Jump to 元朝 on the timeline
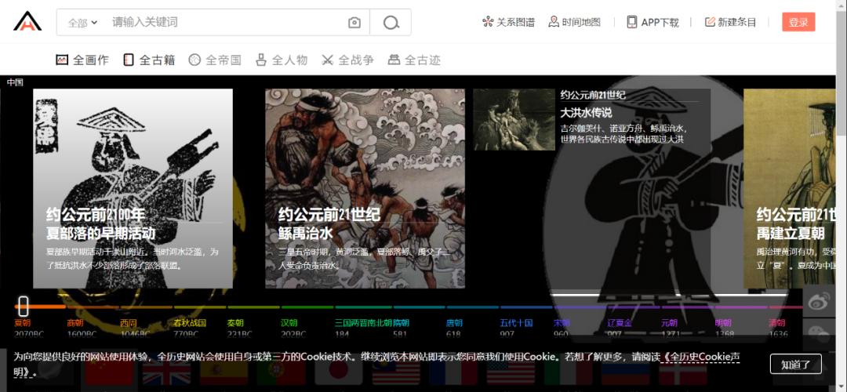This screenshot has width=847, height=392. tap(669, 323)
